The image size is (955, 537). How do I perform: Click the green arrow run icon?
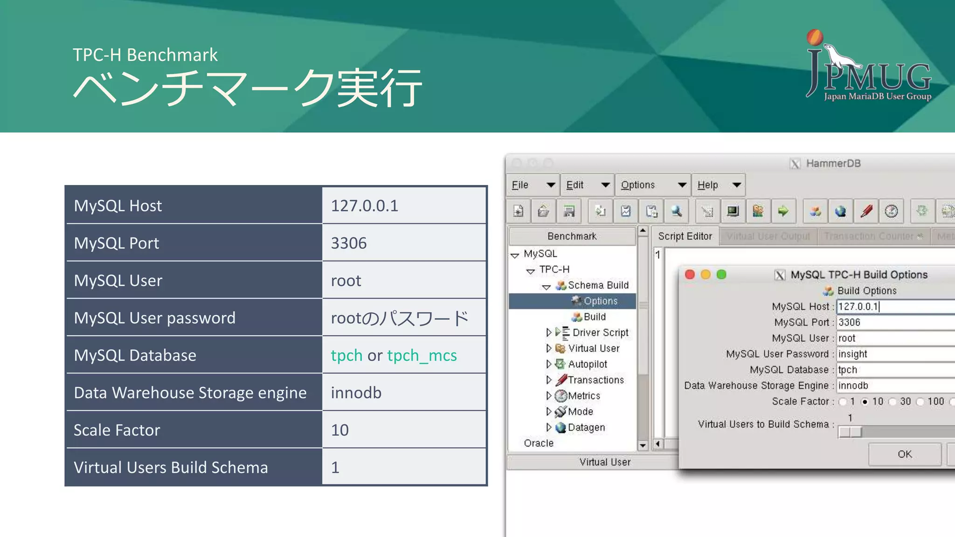tap(783, 211)
